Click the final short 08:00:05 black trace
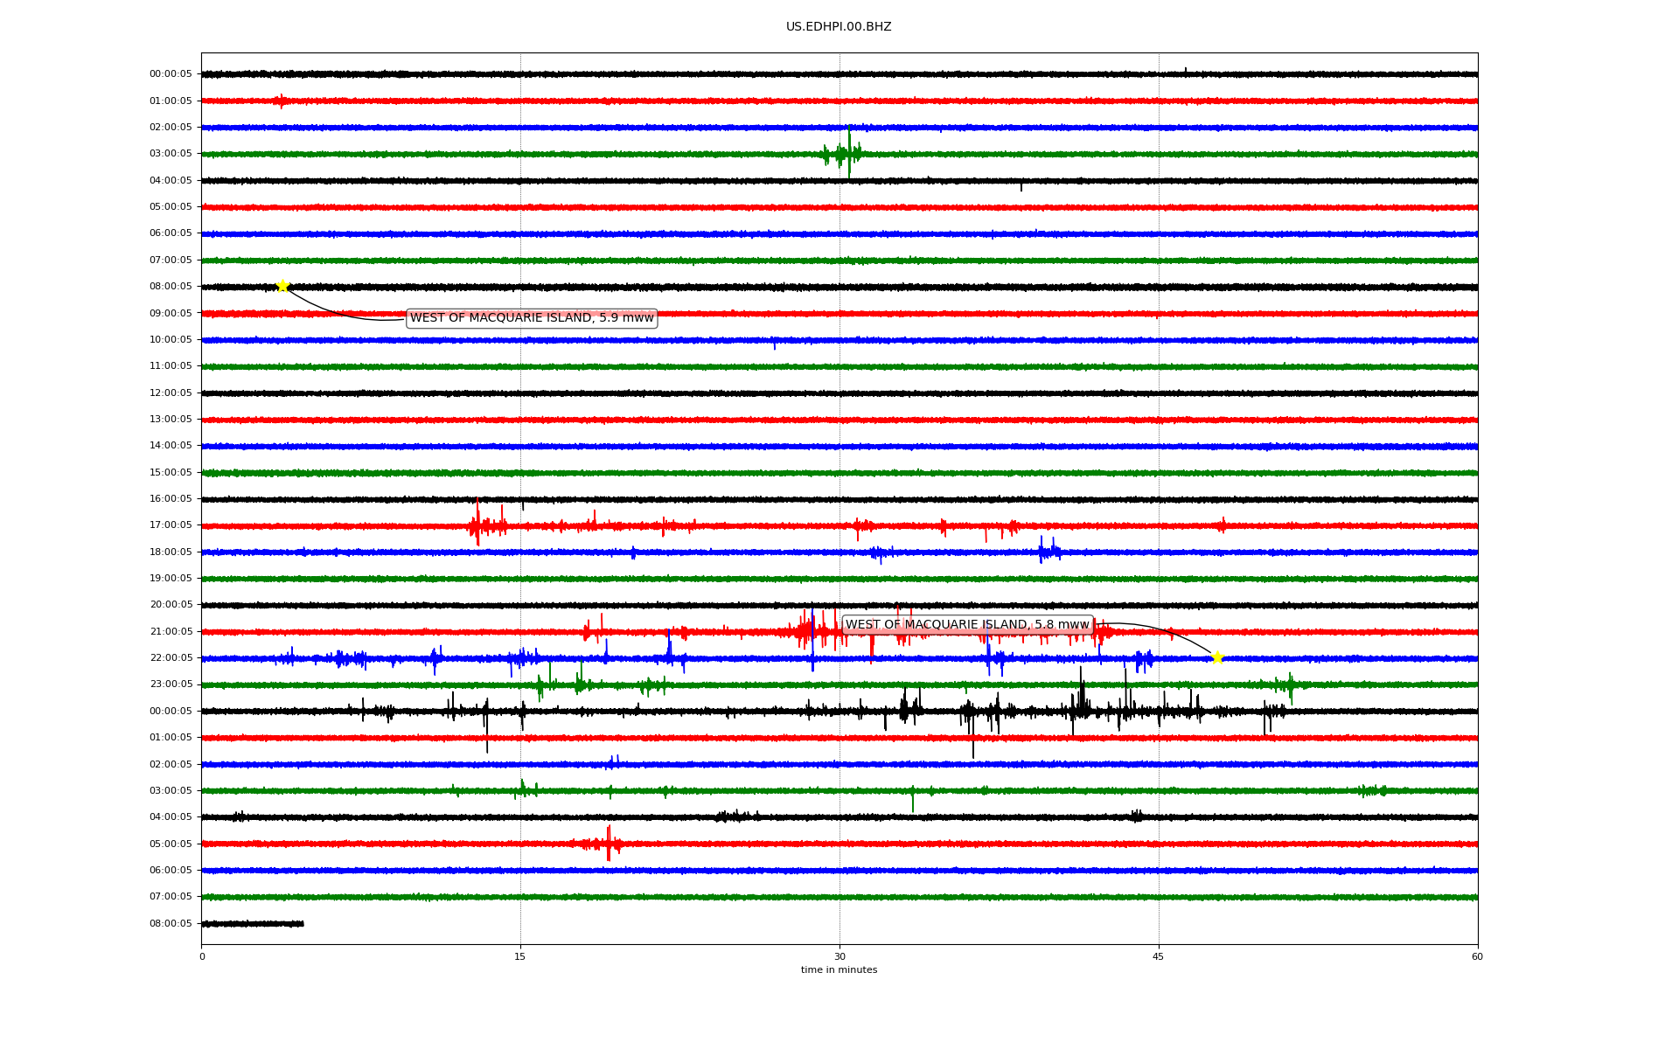Image resolution: width=1679 pixels, height=1049 pixels. 253,923
